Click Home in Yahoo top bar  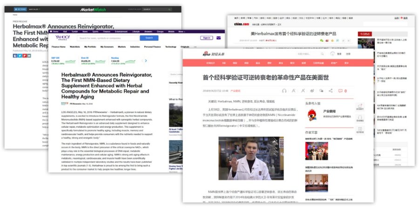[x=54, y=32]
